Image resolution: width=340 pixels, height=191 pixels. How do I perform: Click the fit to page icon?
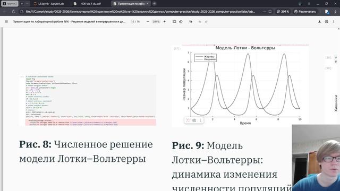click(174, 22)
